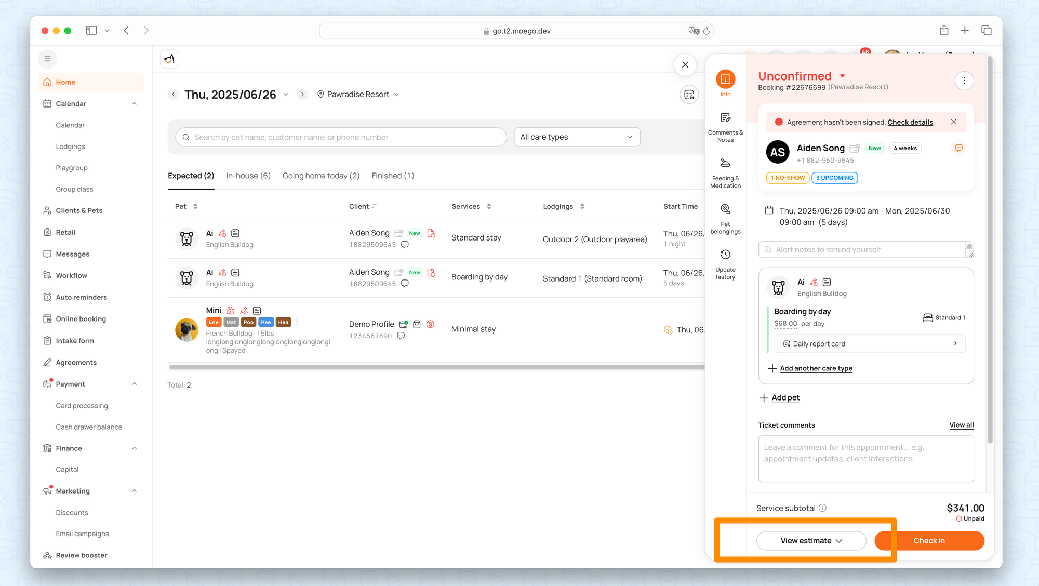Open All care types dropdown
The width and height of the screenshot is (1039, 586).
[577, 137]
